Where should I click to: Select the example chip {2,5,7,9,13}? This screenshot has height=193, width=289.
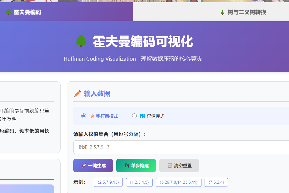108,182
